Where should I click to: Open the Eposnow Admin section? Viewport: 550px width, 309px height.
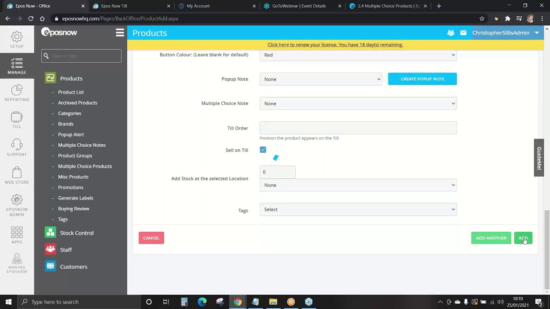coord(17,205)
